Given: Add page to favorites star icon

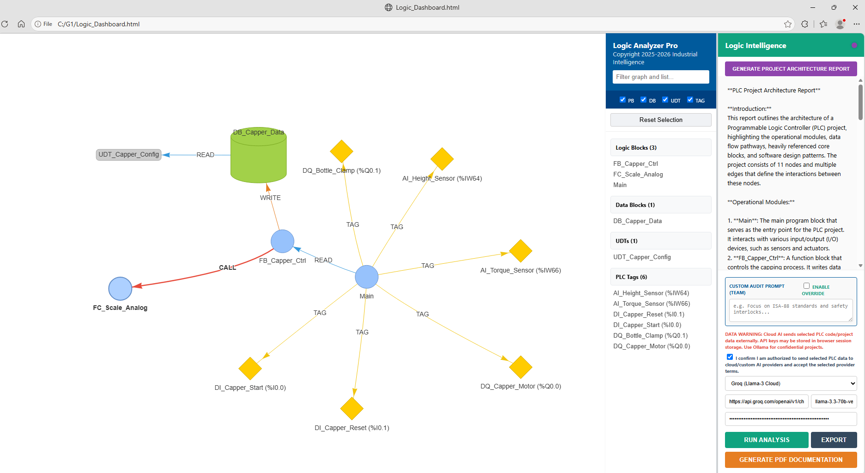Looking at the screenshot, I should [788, 24].
